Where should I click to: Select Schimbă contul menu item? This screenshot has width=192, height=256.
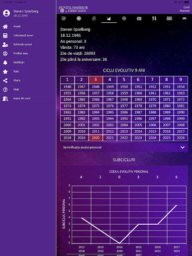[x=22, y=44]
